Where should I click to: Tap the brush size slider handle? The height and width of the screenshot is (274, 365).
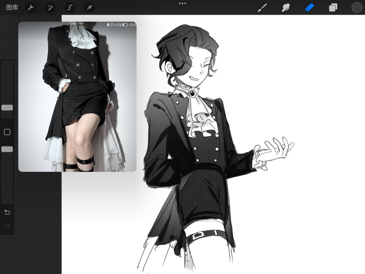tap(7, 107)
